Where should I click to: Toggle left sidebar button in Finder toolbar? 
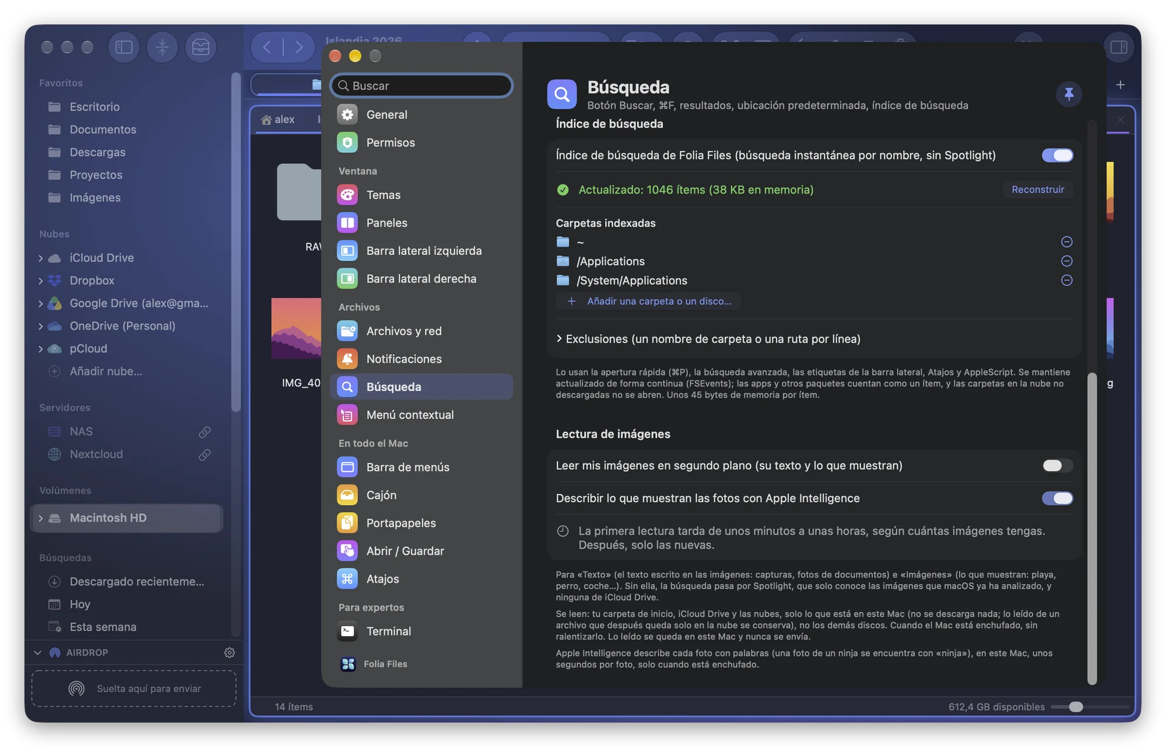click(x=124, y=47)
